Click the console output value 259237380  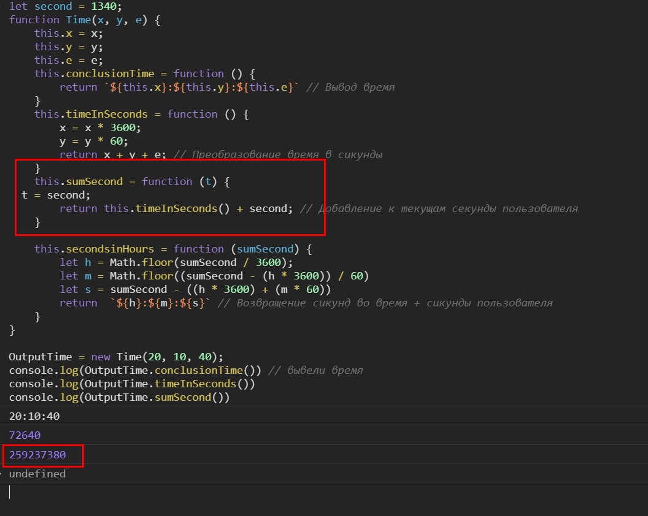click(x=37, y=455)
